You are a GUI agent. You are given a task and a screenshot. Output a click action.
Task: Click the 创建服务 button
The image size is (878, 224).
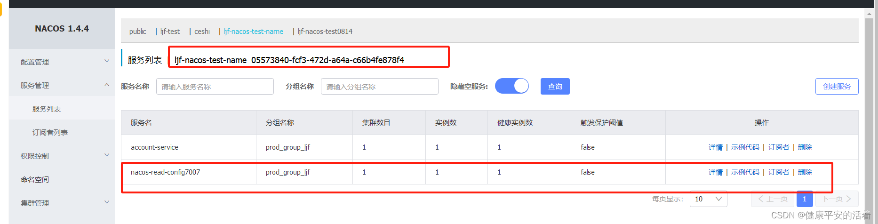click(837, 86)
